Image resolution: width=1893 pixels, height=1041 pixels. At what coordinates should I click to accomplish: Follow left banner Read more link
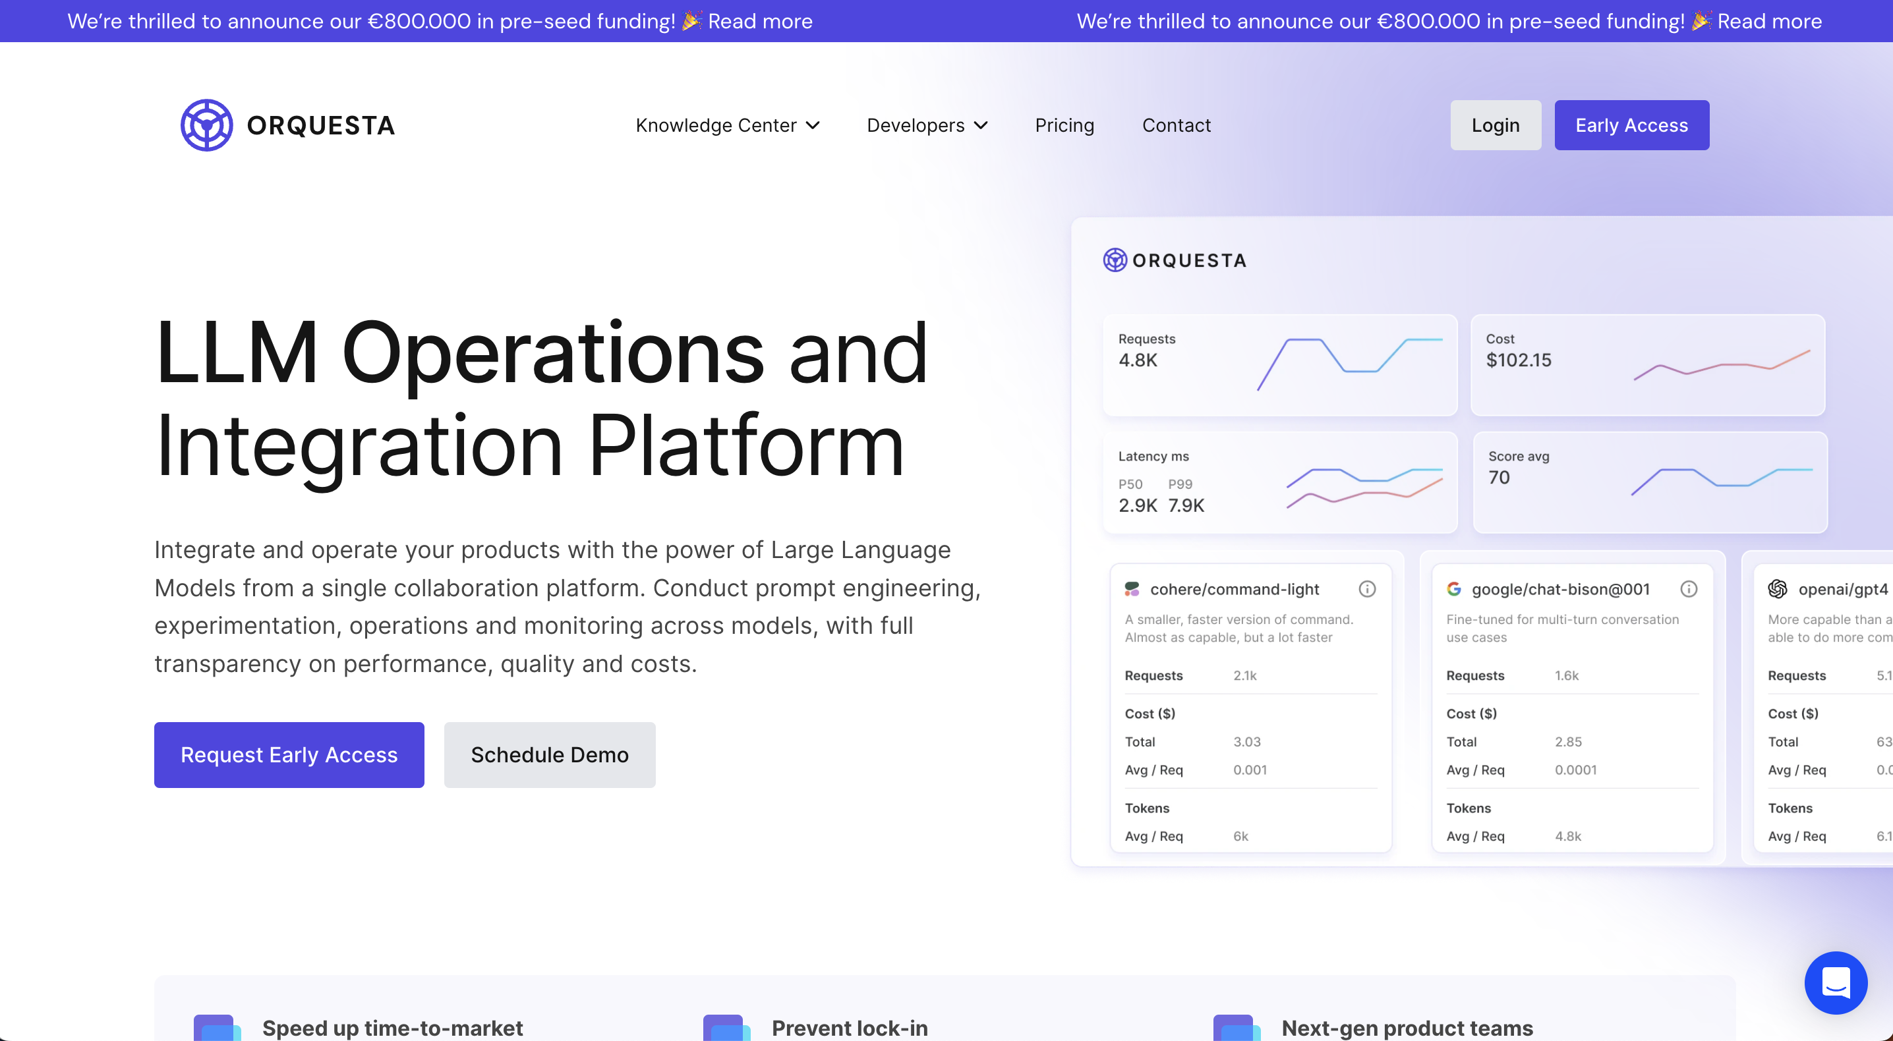tap(760, 20)
